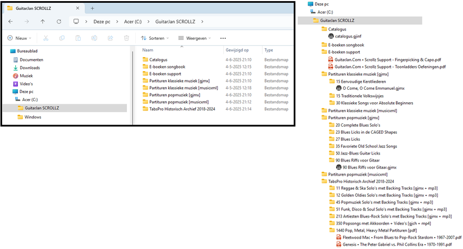The width and height of the screenshot is (463, 249).
Task: Select Partituren popmuziek [gjmx] in file list
Action: 171,95
